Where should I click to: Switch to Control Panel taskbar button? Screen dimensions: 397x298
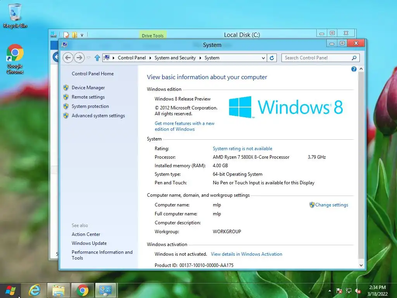click(x=105, y=290)
